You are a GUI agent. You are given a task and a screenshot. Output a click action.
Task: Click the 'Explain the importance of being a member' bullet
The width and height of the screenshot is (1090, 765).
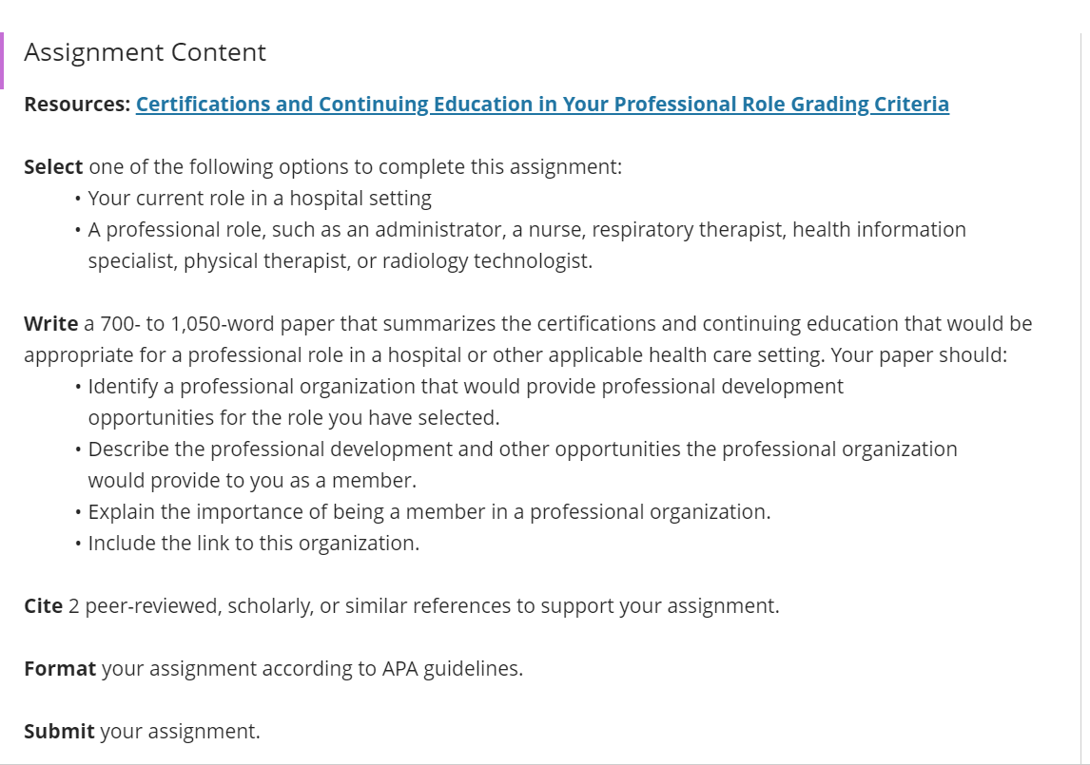(430, 512)
